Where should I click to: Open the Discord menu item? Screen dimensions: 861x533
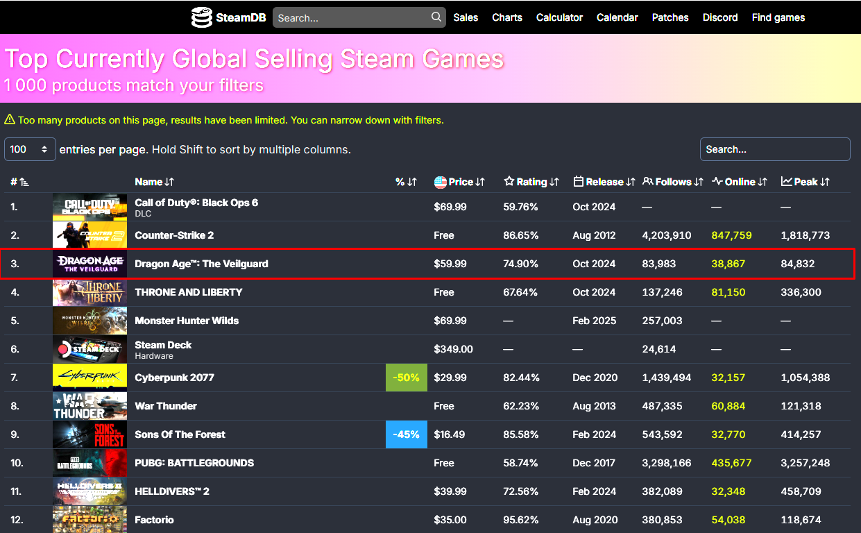click(720, 17)
